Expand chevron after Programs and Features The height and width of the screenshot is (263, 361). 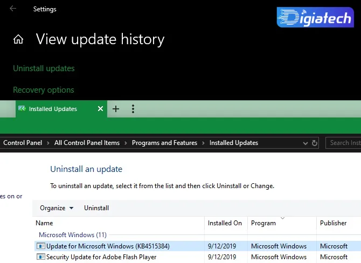203,143
